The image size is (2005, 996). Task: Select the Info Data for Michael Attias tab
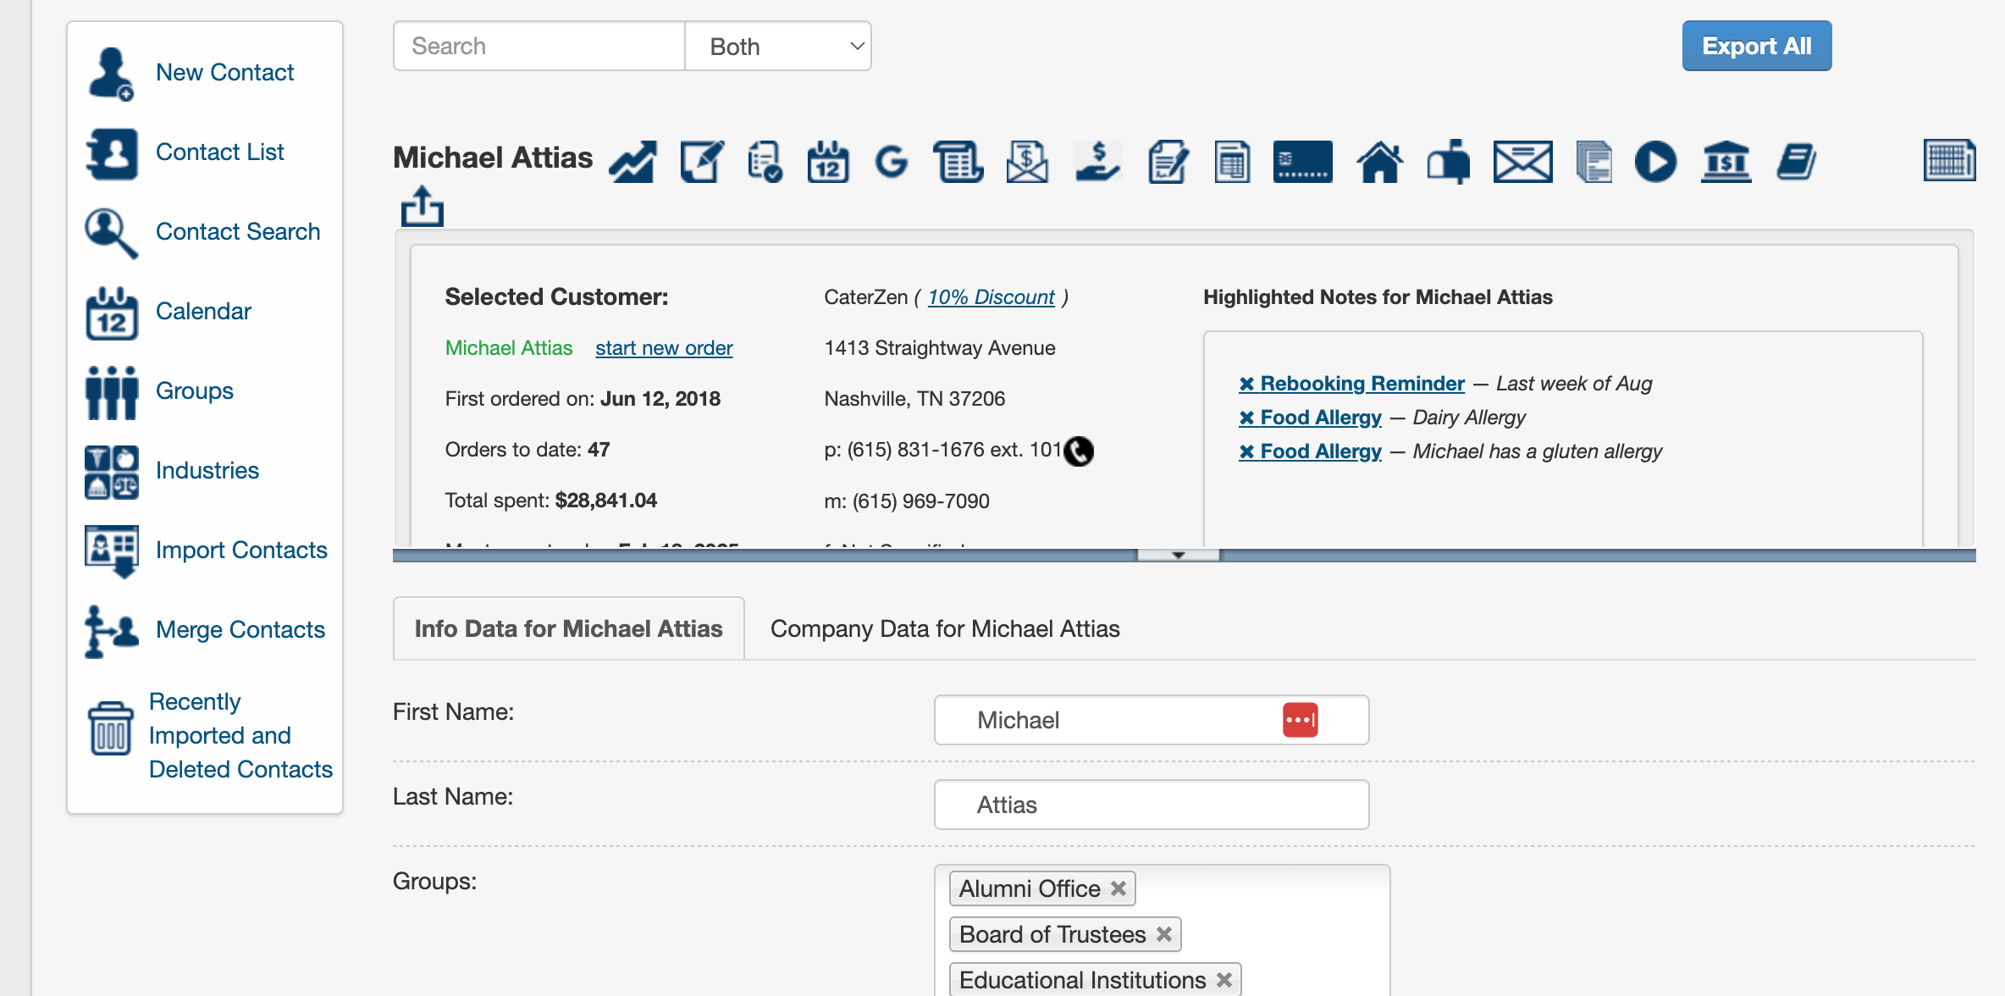coord(567,628)
